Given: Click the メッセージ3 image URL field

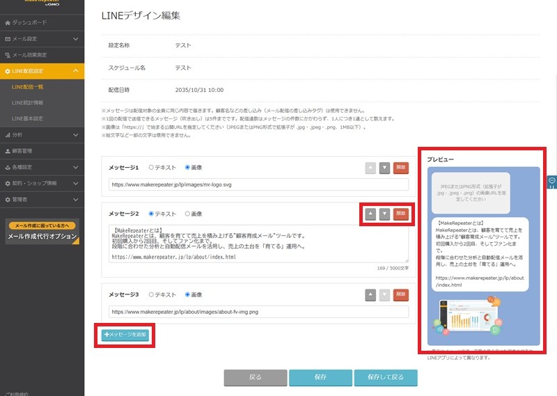Looking at the screenshot, I should [x=258, y=312].
